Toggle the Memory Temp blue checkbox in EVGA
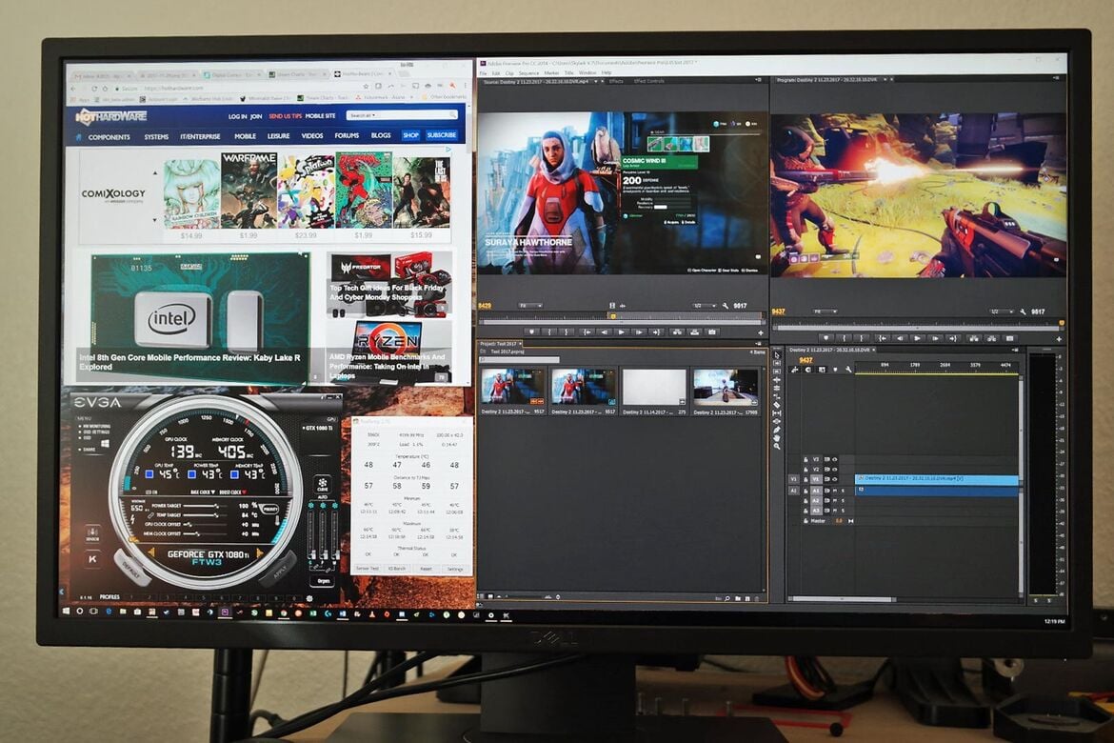The image size is (1114, 743). point(234,473)
